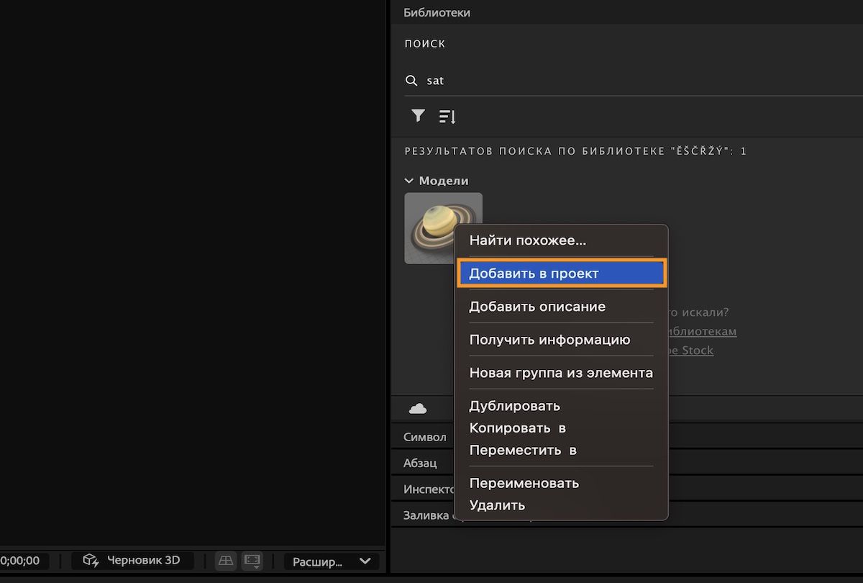Click the Creative Cloud sync icon
The height and width of the screenshot is (583, 863).
coord(418,409)
